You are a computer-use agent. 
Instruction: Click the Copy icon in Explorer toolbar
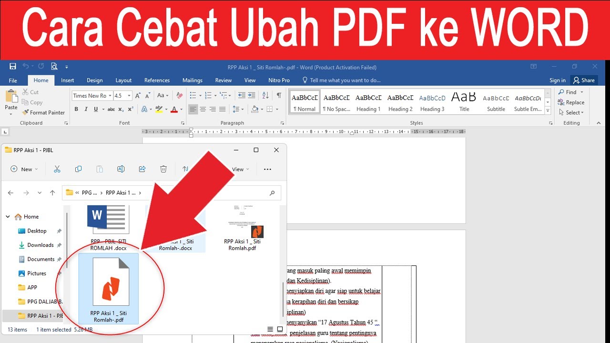(78, 169)
